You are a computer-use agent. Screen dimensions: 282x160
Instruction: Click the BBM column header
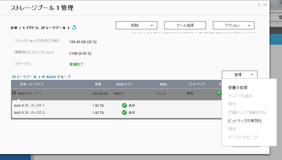[x=163, y=84]
